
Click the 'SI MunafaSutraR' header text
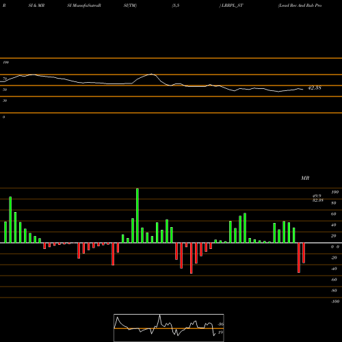tap(84, 5)
